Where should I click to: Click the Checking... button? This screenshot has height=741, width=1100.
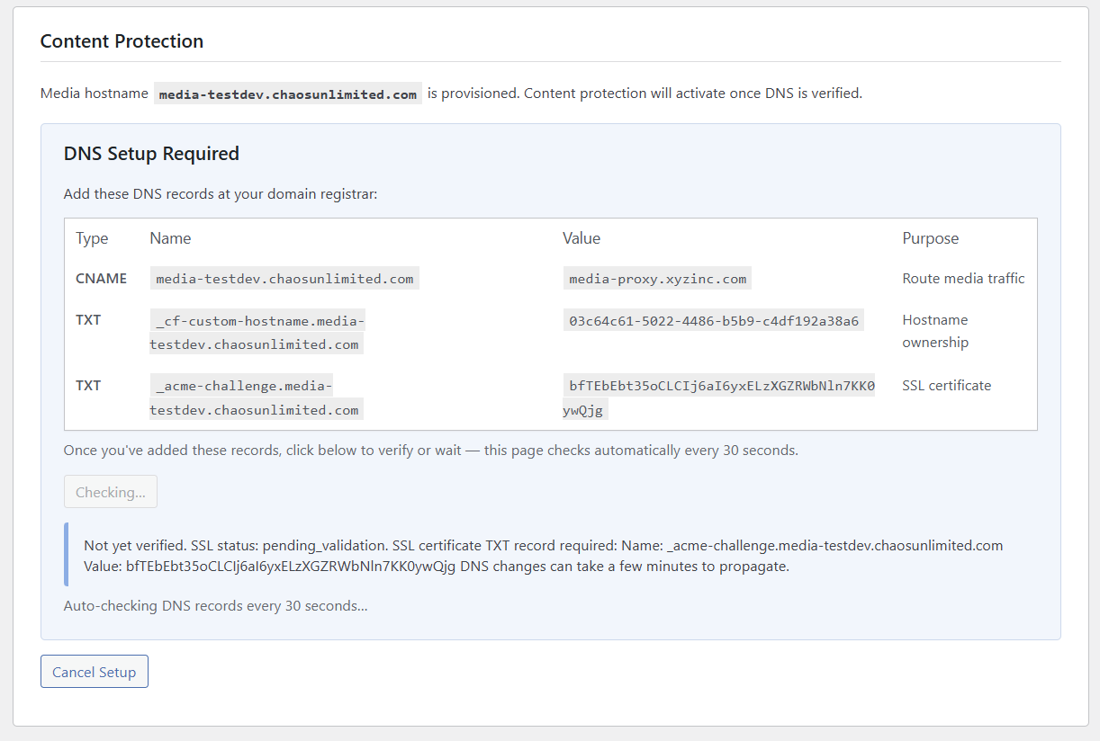pos(110,492)
